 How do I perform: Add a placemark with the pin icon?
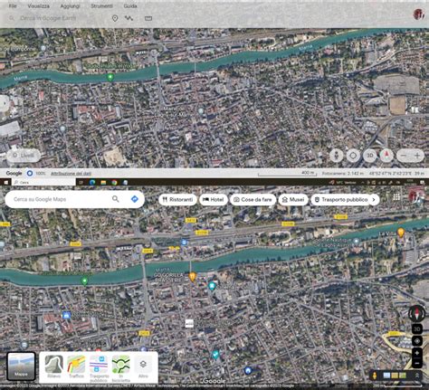tap(115, 18)
